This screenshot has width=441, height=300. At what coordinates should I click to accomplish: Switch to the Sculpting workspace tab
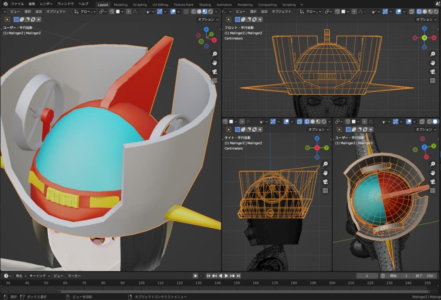pyautogui.click(x=140, y=5)
